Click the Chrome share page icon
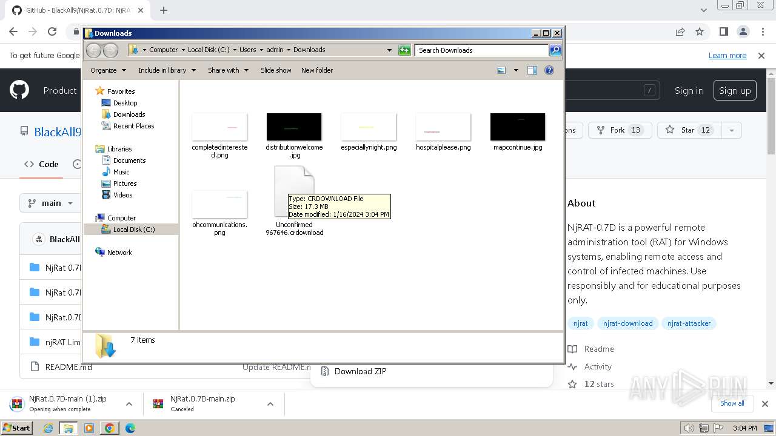This screenshot has width=776, height=436. tap(680, 31)
